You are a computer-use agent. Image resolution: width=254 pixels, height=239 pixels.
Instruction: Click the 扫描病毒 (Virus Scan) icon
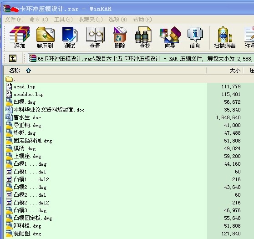pos(224,37)
